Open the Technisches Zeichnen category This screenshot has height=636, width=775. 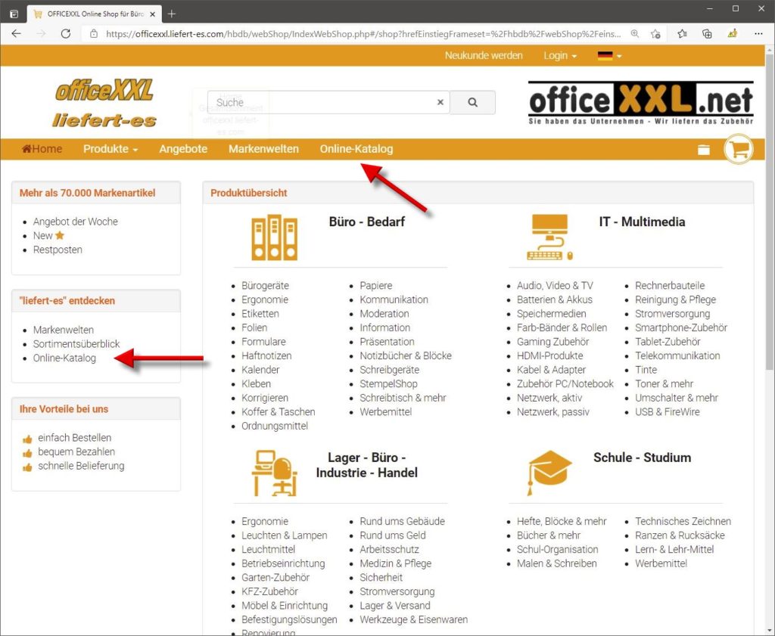coord(683,521)
